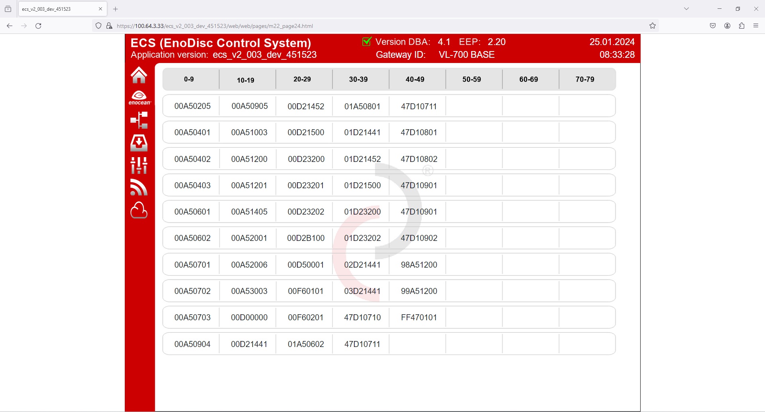Image resolution: width=765 pixels, height=412 pixels.
Task: Reload the current browser page
Action: point(38,26)
